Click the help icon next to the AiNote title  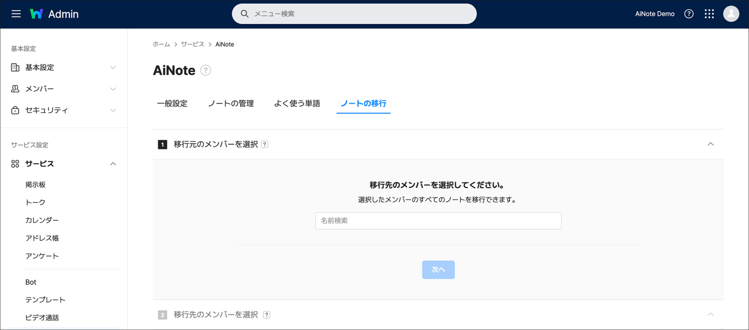[205, 70]
